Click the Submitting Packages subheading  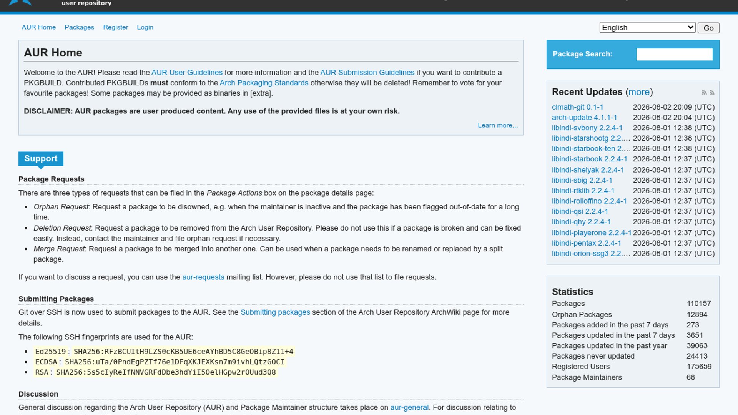pyautogui.click(x=56, y=299)
